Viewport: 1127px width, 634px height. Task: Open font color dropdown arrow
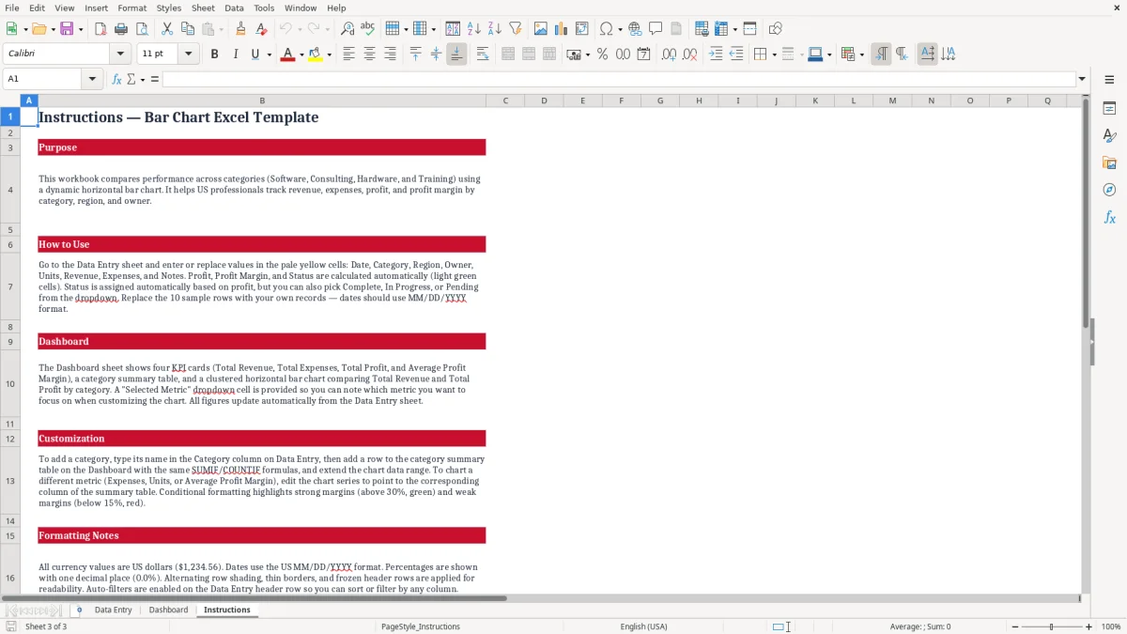pyautogui.click(x=301, y=54)
